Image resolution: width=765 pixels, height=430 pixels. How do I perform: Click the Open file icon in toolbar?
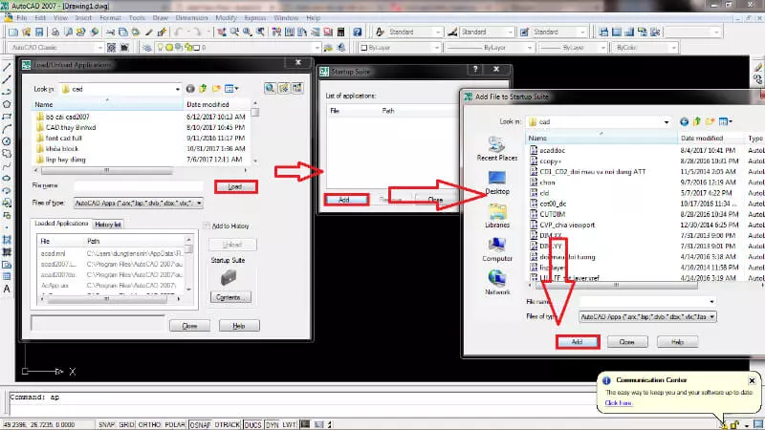tap(27, 32)
